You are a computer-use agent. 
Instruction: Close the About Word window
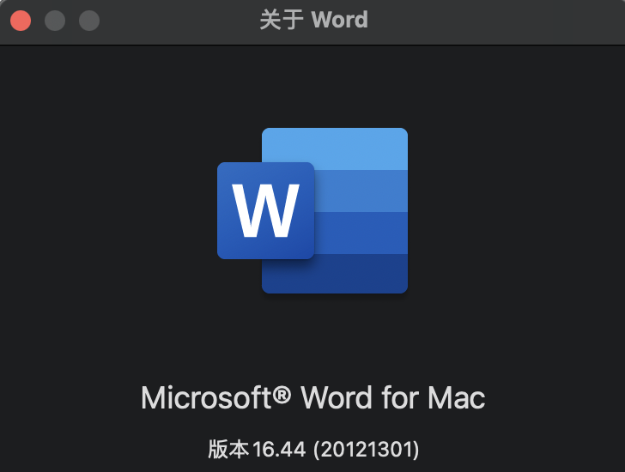click(x=21, y=21)
